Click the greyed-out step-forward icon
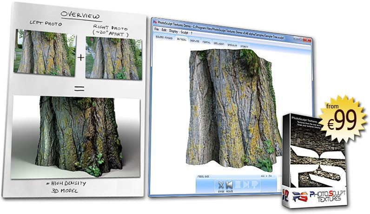This screenshot has width=370, height=214. tap(246, 184)
